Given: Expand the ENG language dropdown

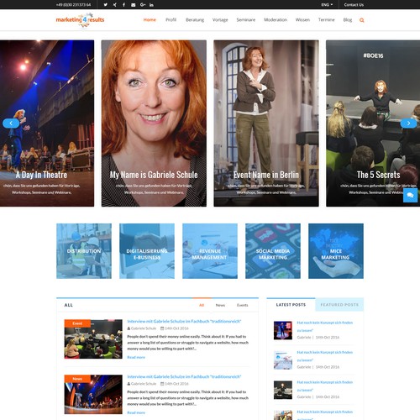Looking at the screenshot, I should pos(327,5).
